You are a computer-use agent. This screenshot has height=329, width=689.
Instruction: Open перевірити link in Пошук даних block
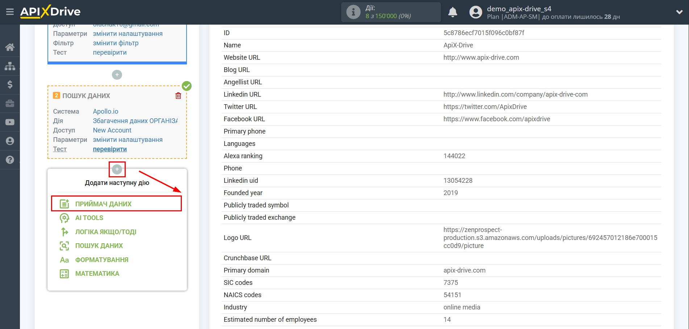click(x=109, y=149)
